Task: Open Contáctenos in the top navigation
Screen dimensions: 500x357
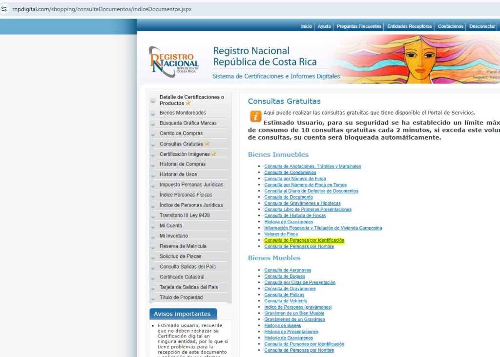Action: pyautogui.click(x=450, y=26)
